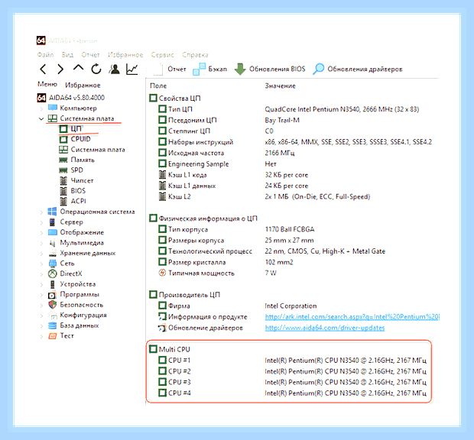Click the shield icon beside Безопасность
This screenshot has height=440, width=474.
pos(53,305)
